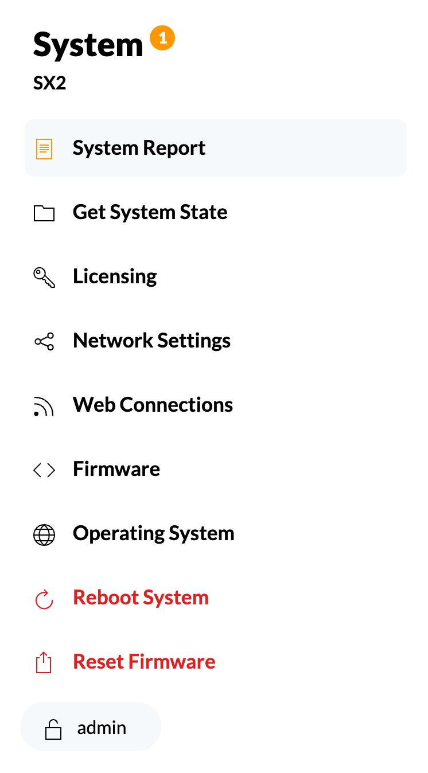Click the orange notification badge

162,38
